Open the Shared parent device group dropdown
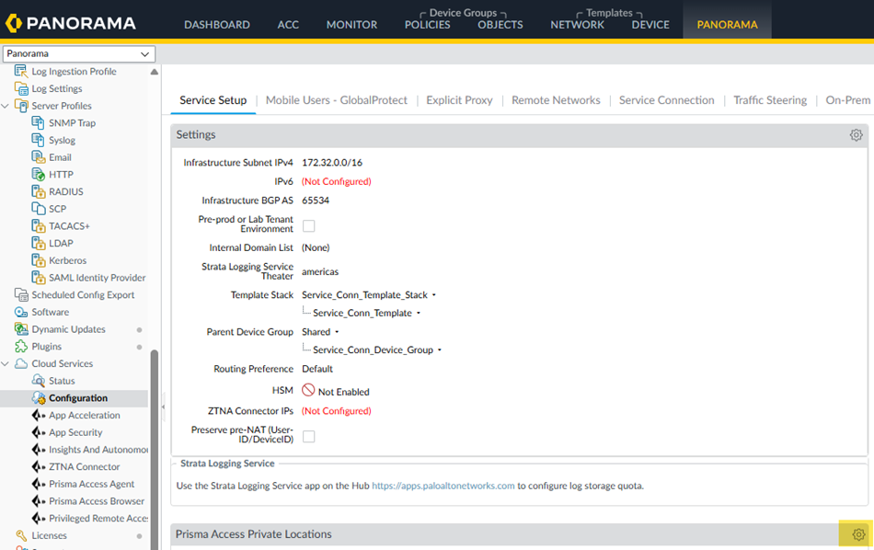This screenshot has width=874, height=550. 337,332
